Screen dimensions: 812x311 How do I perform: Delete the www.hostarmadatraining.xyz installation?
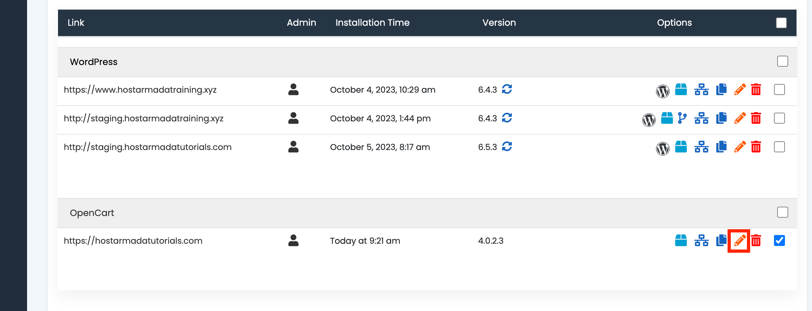756,90
